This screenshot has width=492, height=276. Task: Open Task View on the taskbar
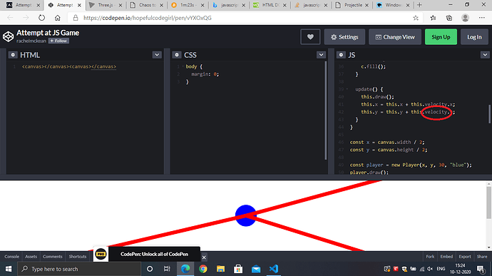(167, 269)
